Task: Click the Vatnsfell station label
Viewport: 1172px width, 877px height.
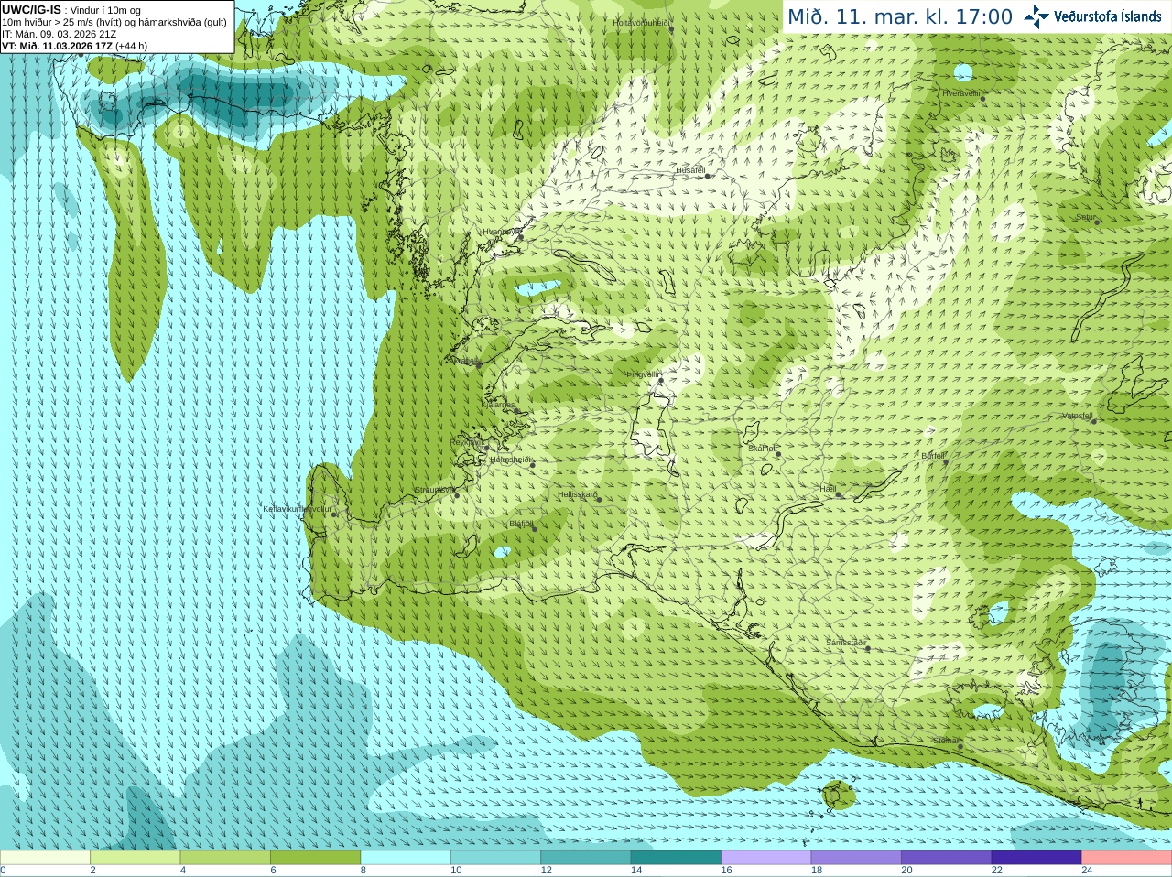Action: coord(1078,416)
